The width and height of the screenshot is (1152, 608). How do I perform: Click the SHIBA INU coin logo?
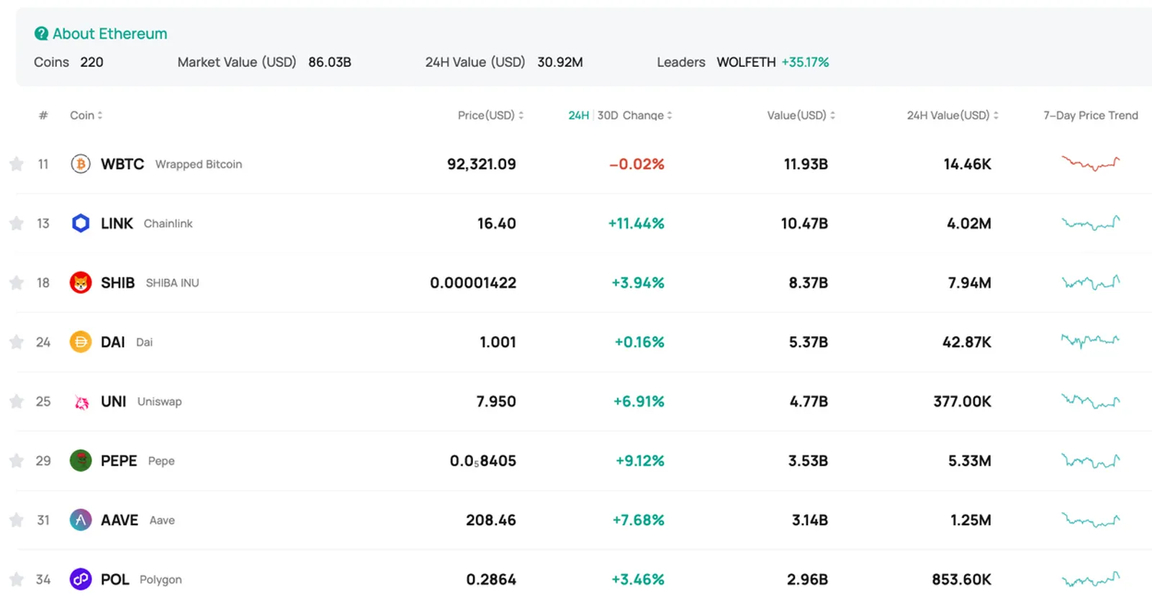(81, 283)
